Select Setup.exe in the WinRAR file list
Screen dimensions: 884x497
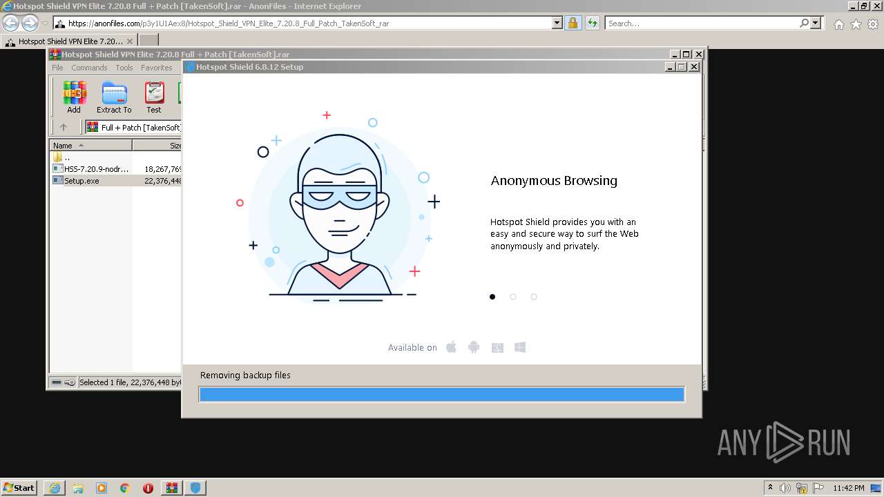point(116,181)
